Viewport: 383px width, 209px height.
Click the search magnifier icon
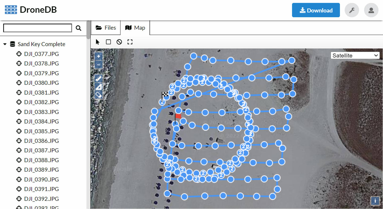tap(78, 28)
